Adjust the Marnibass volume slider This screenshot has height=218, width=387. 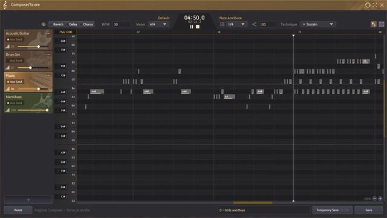pos(33,110)
